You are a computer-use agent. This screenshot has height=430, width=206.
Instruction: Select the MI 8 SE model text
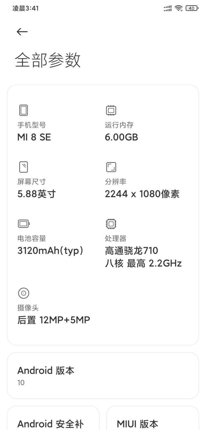point(34,137)
